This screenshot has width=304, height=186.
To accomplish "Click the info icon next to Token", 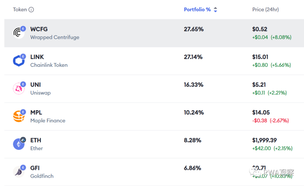I will pos(31,10).
